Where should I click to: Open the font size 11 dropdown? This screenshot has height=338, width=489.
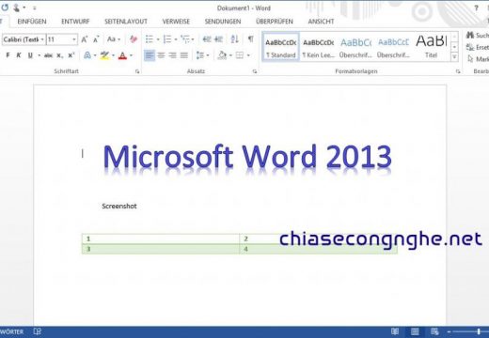click(74, 39)
